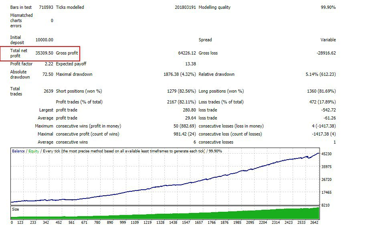
Task: Click the Modelling quality value 99.90%
Action: [x=328, y=7]
